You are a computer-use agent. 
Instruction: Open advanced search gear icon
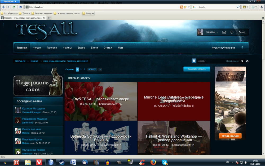coord(247,61)
